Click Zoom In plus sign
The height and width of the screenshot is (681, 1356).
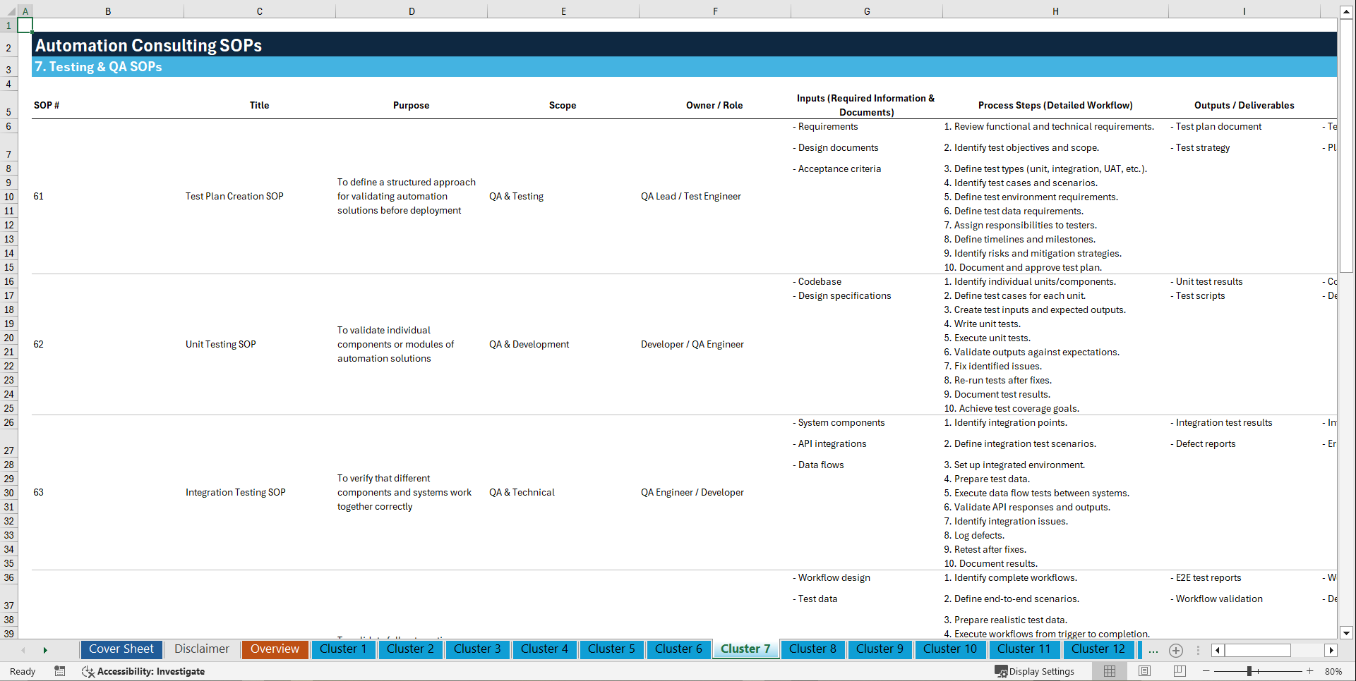(1310, 671)
